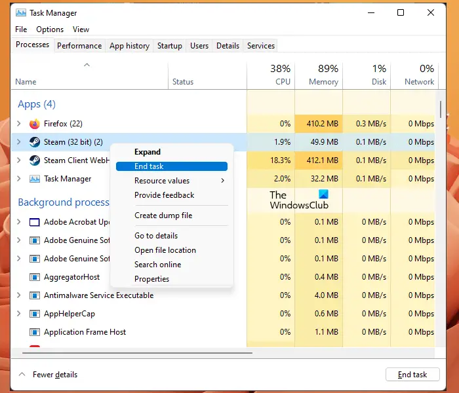The width and height of the screenshot is (459, 393).
Task: Choose End task in context menu
Action: (x=172, y=166)
